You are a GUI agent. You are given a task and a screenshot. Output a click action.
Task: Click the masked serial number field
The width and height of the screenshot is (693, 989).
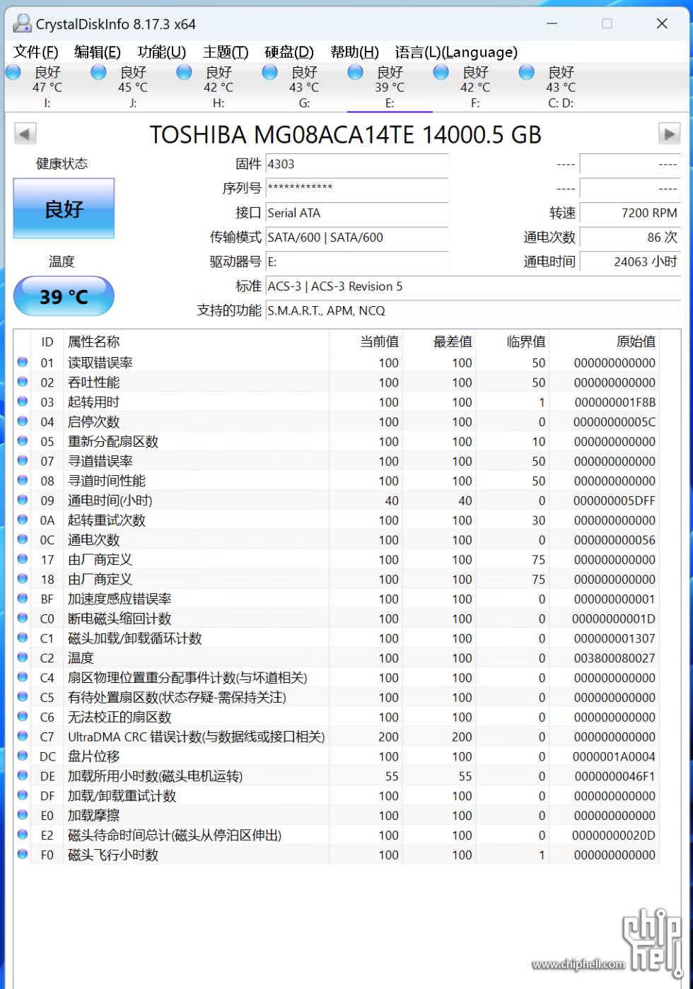pos(357,188)
